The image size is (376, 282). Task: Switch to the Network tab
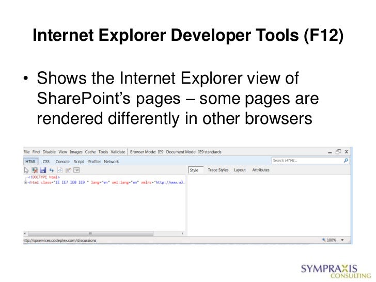tap(111, 162)
